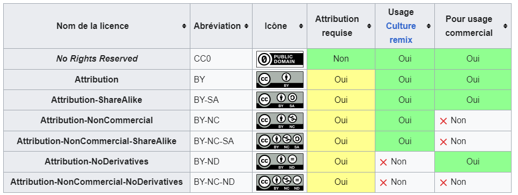The height and width of the screenshot is (195, 518).
Task: Sort by Pour usage commercial column
Action: [x=505, y=26]
